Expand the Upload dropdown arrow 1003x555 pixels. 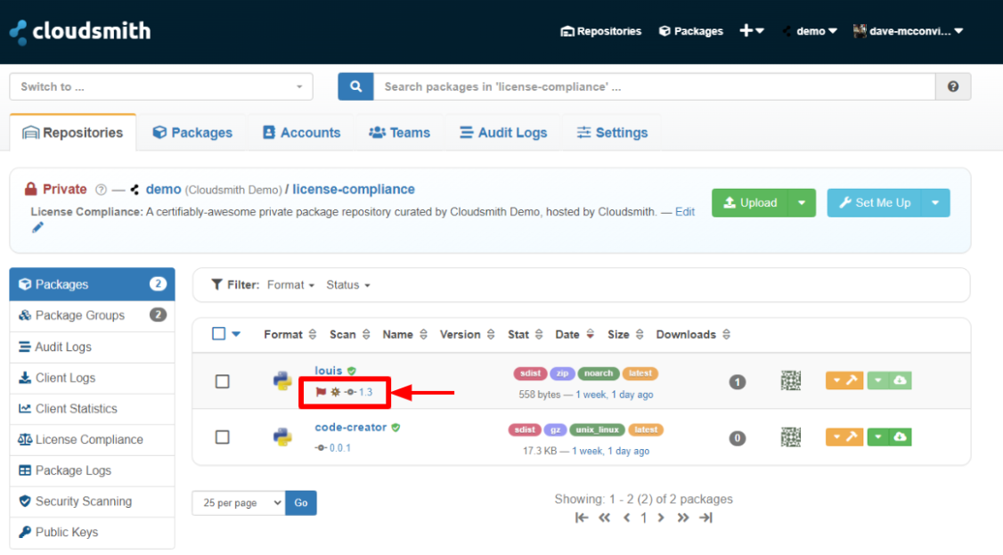pos(803,203)
